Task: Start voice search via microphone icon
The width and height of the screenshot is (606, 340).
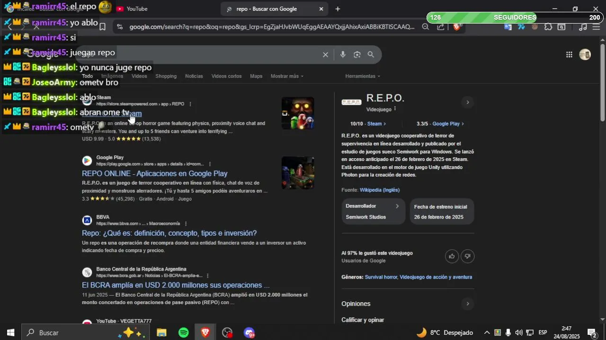Action: (x=343, y=55)
